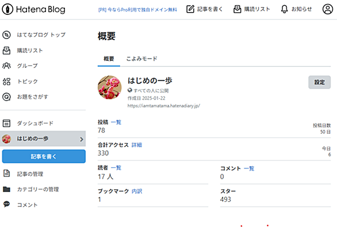Click the large flower blog avatar
Image resolution: width=337 pixels, height=227 pixels.
click(x=110, y=87)
